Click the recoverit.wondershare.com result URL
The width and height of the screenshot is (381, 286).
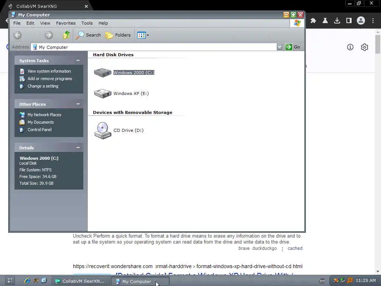pos(188,266)
